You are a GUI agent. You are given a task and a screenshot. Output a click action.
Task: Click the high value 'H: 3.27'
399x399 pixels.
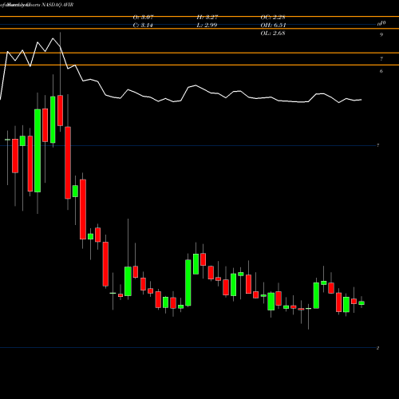pyautogui.click(x=207, y=18)
